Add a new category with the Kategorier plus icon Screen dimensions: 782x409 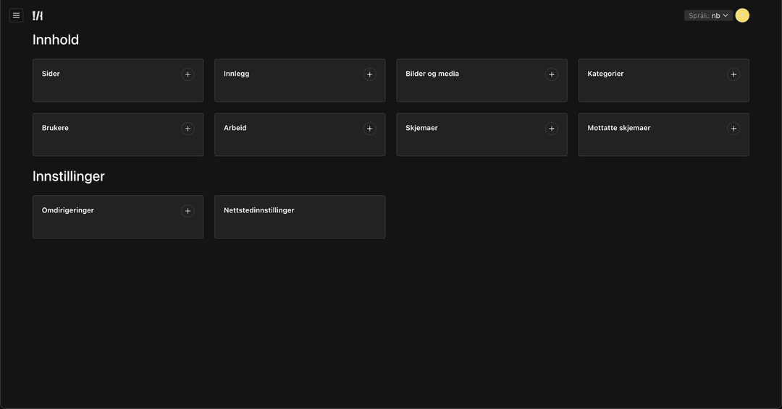733,74
